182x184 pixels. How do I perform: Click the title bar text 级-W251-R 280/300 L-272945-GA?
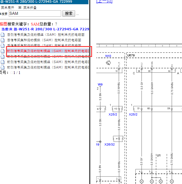(x=36, y=2)
